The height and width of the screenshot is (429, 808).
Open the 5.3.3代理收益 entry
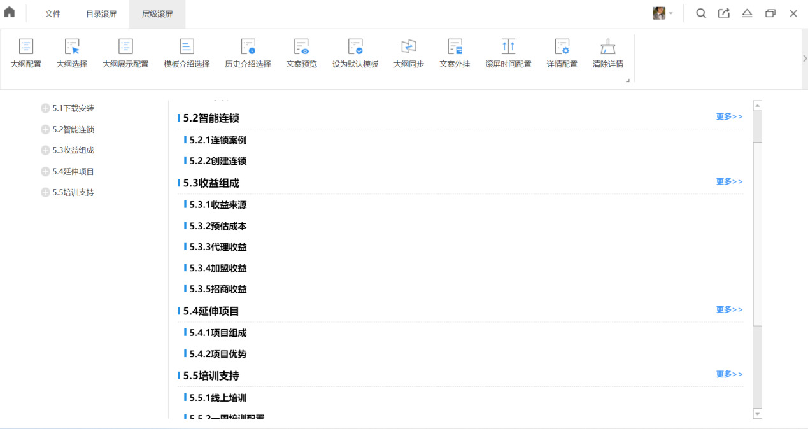pyautogui.click(x=218, y=247)
